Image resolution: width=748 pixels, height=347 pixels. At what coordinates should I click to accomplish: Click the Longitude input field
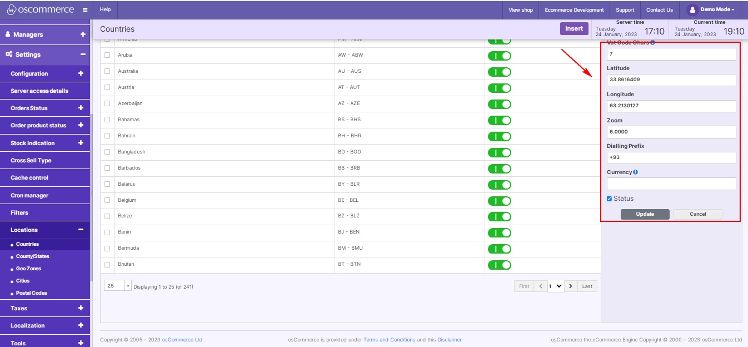click(x=671, y=106)
